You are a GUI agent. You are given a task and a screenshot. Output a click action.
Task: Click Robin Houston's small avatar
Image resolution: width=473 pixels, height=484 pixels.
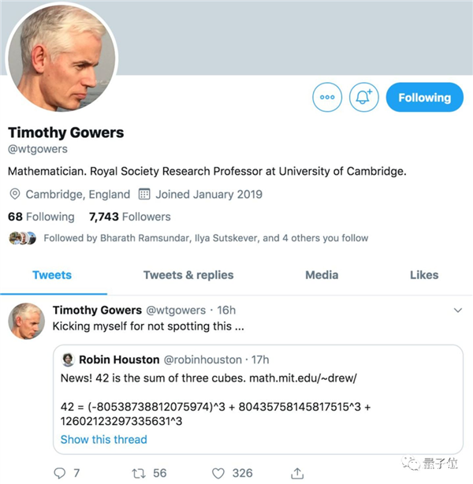pos(69,359)
